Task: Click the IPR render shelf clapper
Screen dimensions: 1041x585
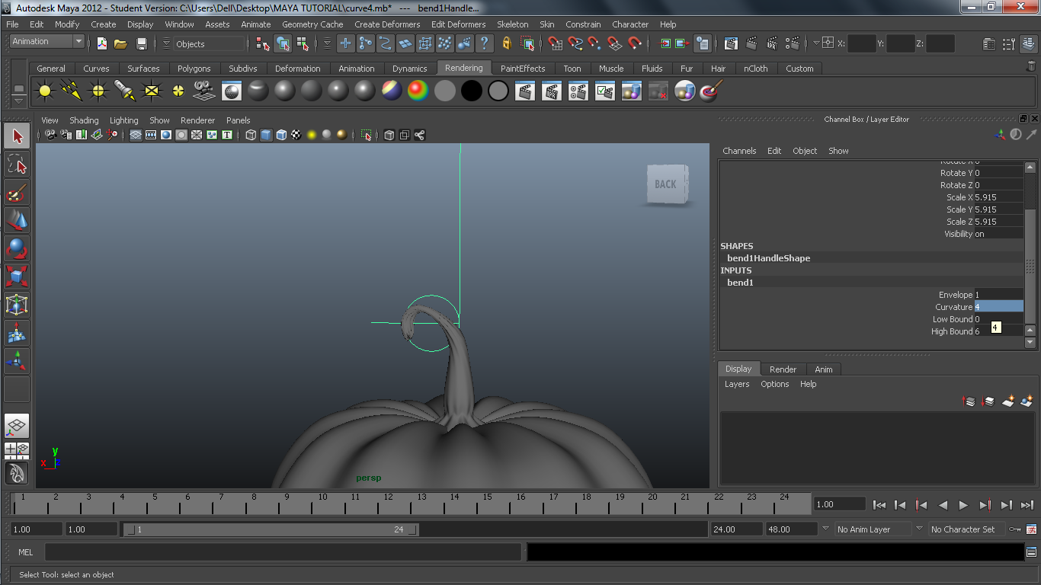Action: click(552, 91)
